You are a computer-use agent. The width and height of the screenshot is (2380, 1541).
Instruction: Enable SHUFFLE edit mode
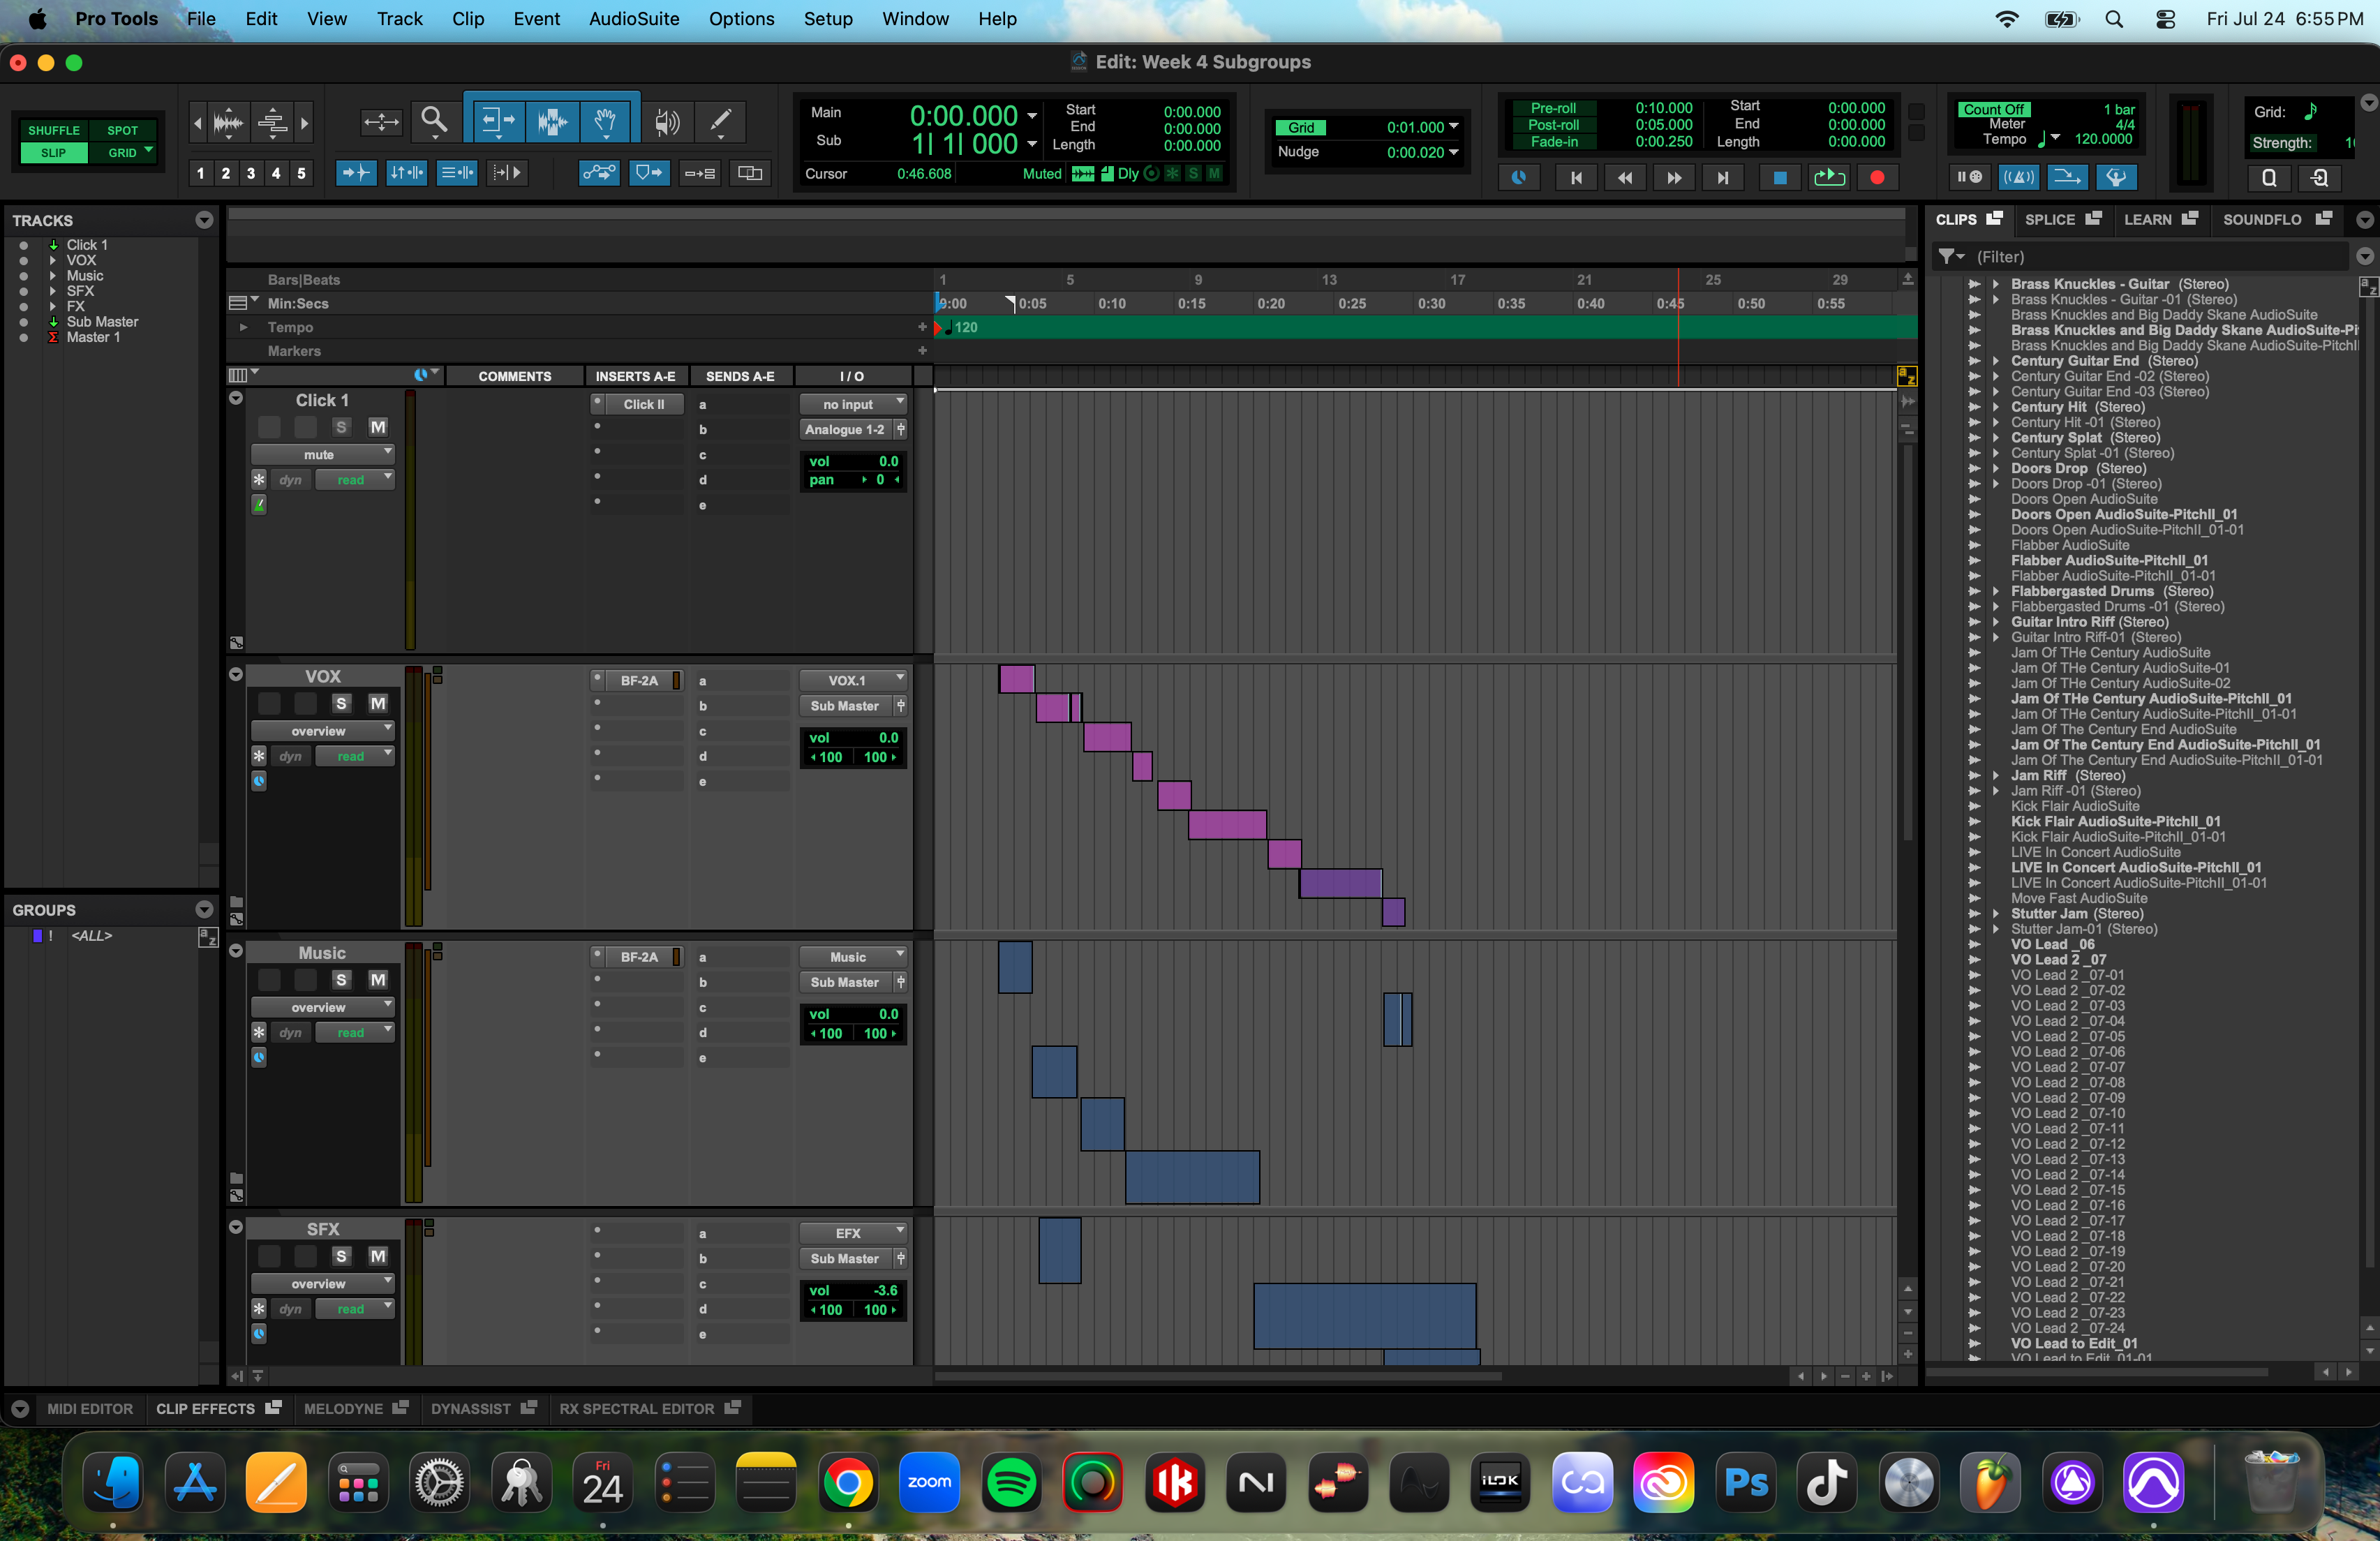[x=54, y=130]
